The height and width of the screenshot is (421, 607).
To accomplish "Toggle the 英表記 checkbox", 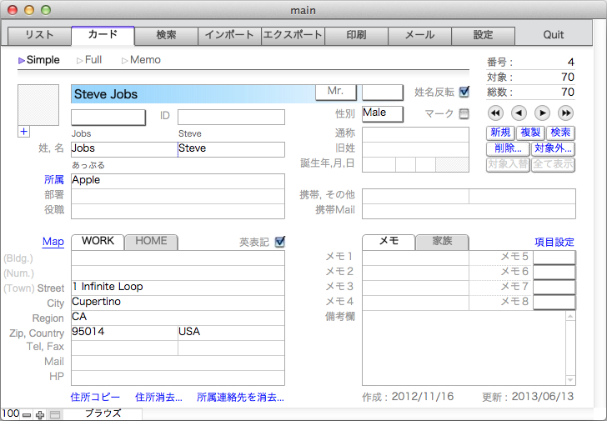I will 280,242.
